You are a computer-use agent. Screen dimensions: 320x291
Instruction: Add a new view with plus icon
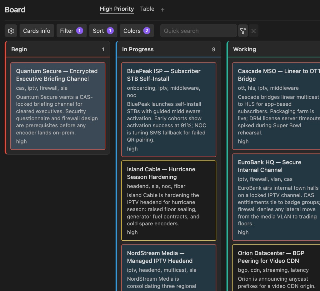pyautogui.click(x=162, y=10)
